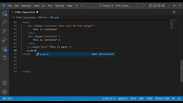The image size is (183, 103).
Task: Open the editor More Actions ellipsis
Action: 179,12
